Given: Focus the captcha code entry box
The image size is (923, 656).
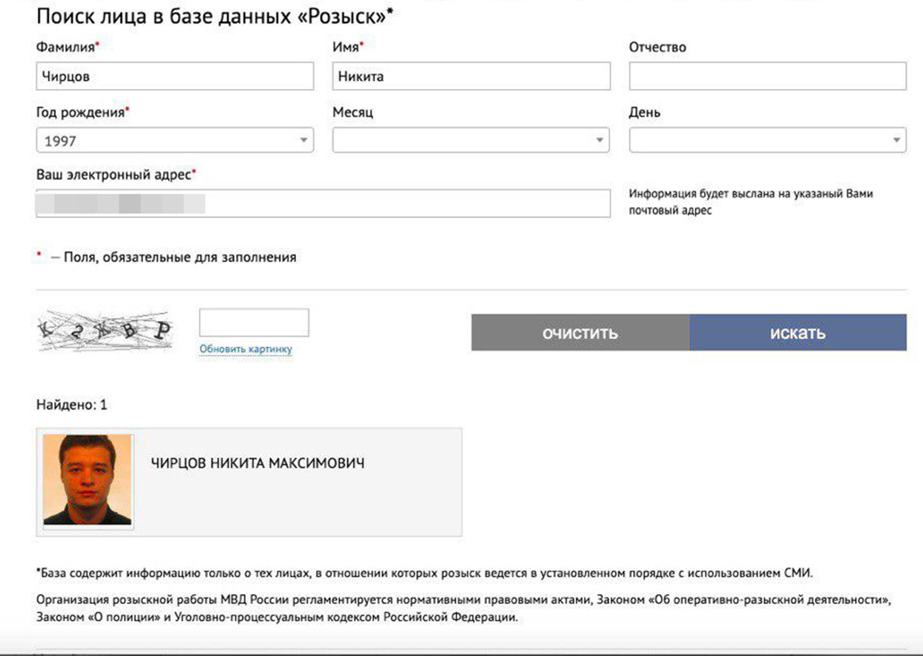Looking at the screenshot, I should [x=254, y=323].
